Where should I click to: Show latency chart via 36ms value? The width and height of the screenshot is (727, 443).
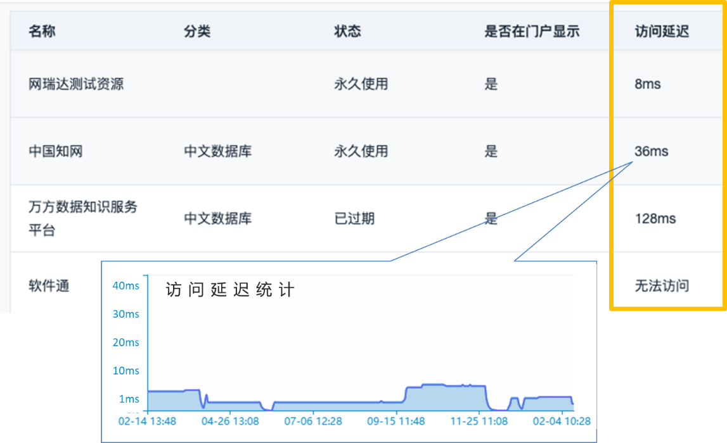pyautogui.click(x=651, y=151)
